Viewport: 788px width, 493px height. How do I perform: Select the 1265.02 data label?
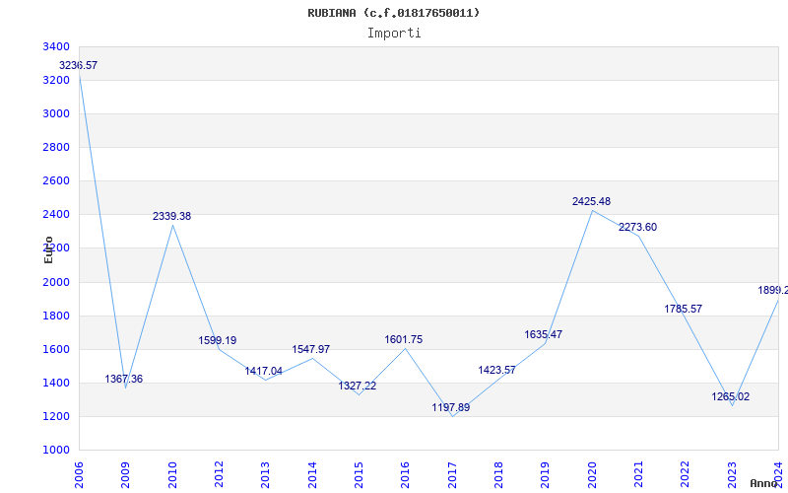click(730, 397)
